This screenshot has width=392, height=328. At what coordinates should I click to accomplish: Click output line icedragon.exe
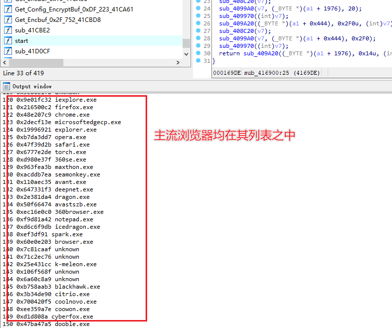[x=51, y=227]
